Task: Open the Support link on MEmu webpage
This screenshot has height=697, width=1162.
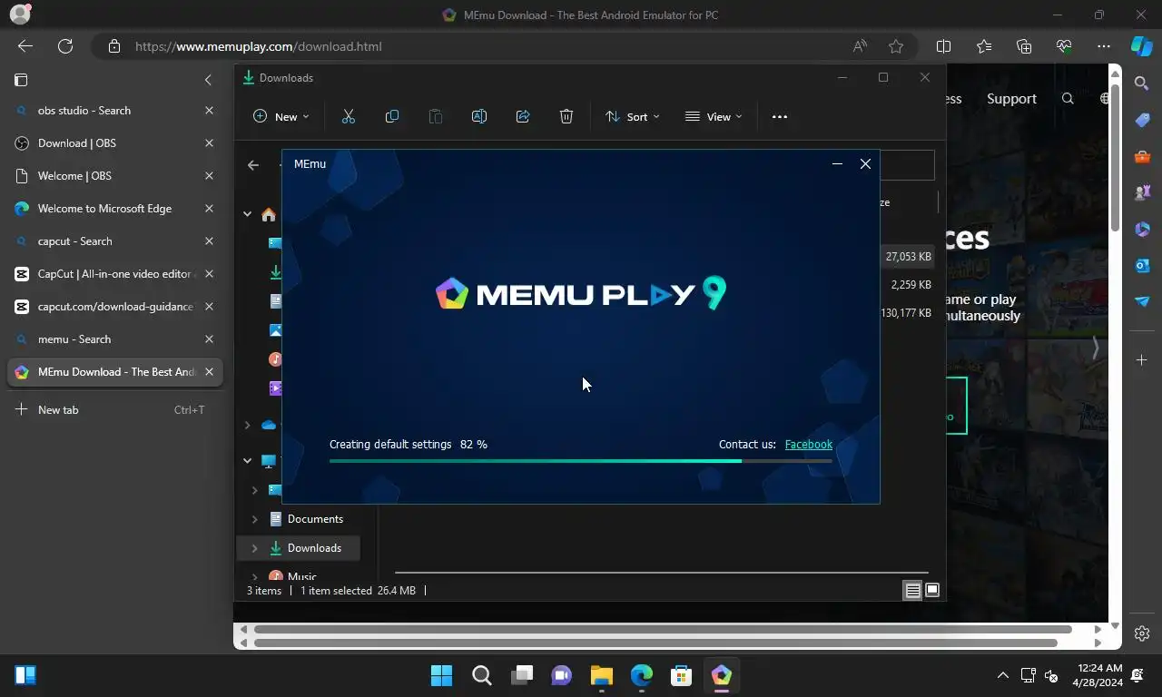Action: (x=1011, y=99)
